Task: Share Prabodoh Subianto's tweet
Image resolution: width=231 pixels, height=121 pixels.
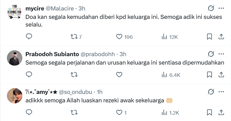Action: point(221,75)
